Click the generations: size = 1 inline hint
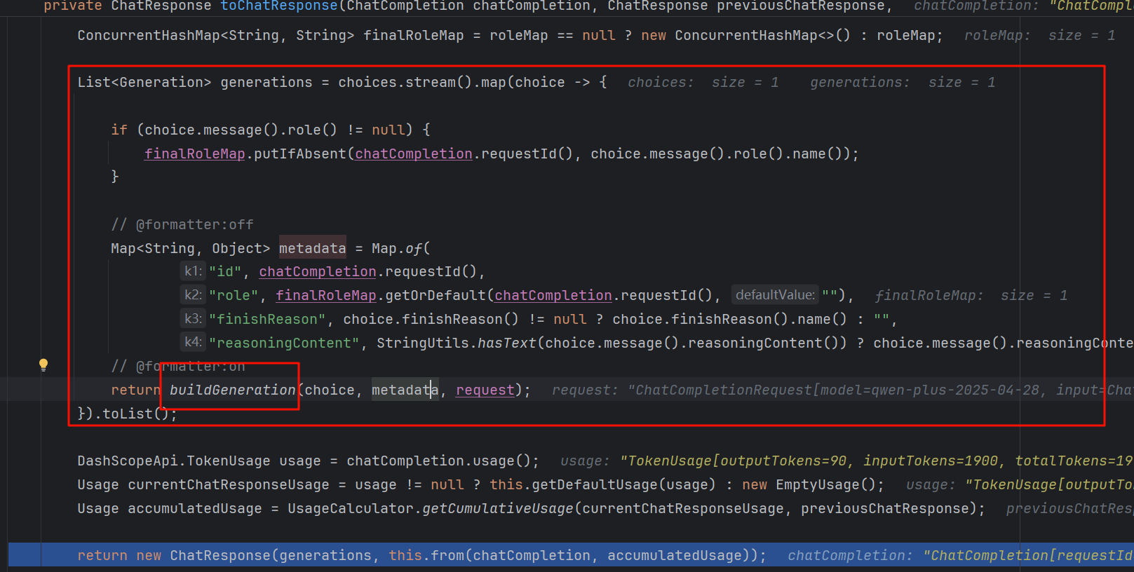The width and height of the screenshot is (1134, 572). tap(903, 82)
